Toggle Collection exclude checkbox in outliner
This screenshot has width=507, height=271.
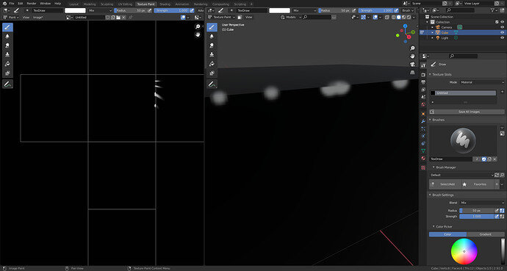497,22
